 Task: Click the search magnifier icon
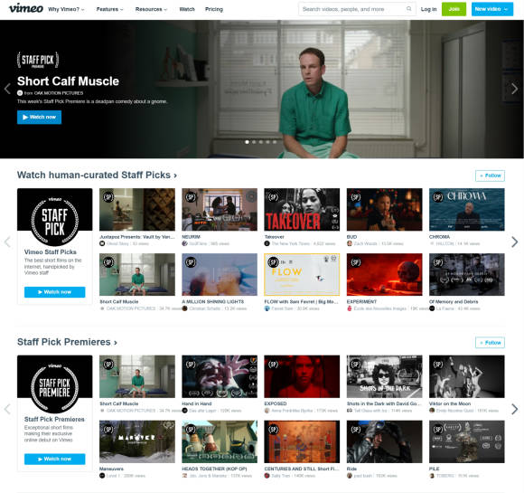coord(408,9)
